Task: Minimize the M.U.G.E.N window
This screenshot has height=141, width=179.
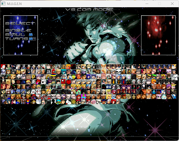Action: (147, 4)
